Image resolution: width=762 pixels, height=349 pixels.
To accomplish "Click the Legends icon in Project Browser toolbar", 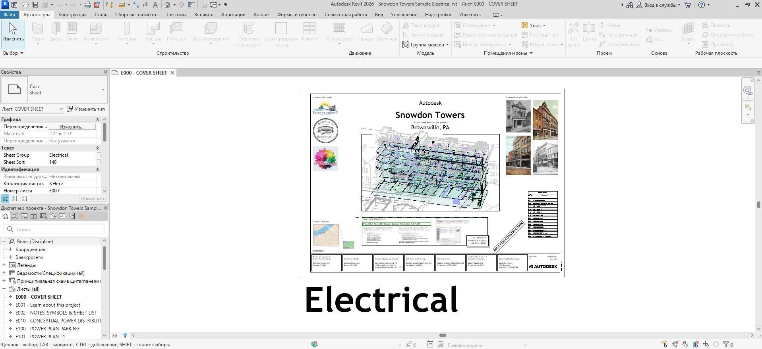I will 24,216.
